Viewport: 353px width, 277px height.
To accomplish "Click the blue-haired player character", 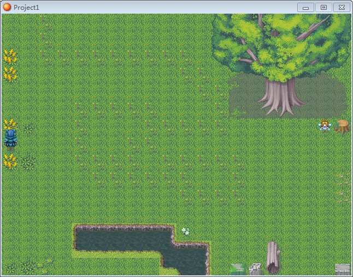I will [x=10, y=140].
